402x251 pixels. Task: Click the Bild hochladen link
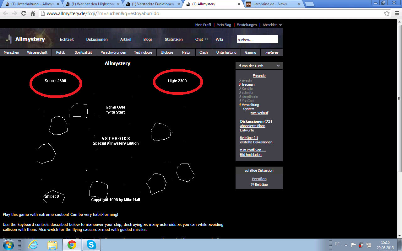251,155
